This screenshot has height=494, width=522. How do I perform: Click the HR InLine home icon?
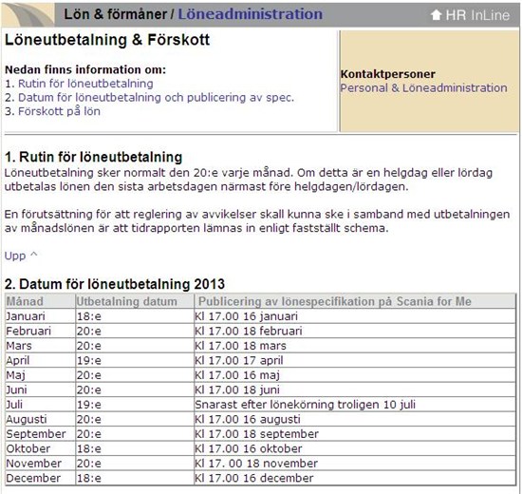tap(436, 15)
